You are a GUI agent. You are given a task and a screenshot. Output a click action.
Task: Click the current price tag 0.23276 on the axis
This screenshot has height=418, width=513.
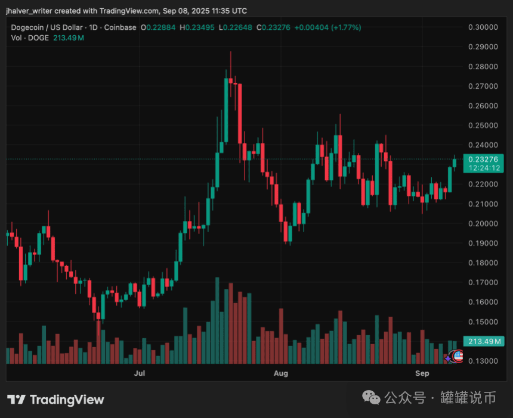pos(483,160)
